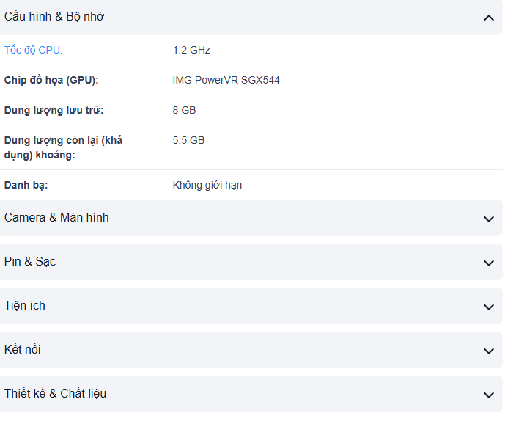Click the Thiết kế & Chất liệu chevron
This screenshot has width=505, height=424.
pyautogui.click(x=489, y=395)
